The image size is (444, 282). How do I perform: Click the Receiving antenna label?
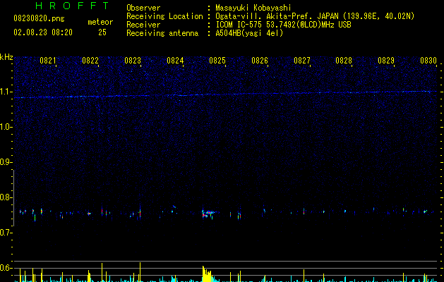point(162,33)
